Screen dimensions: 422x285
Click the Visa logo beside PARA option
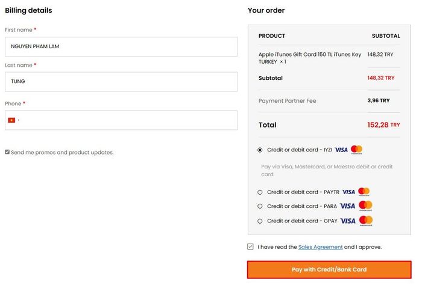pyautogui.click(x=347, y=206)
